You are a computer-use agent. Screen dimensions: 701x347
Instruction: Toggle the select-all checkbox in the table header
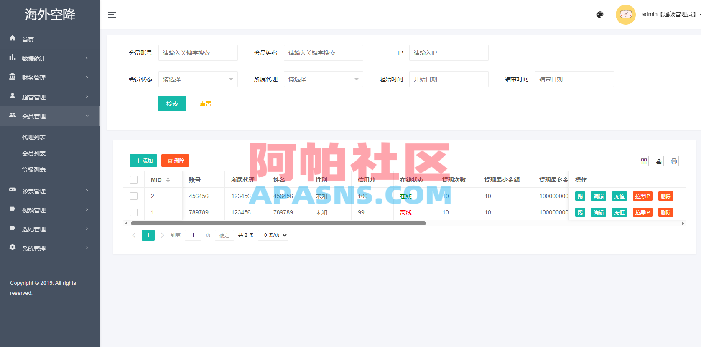tap(134, 180)
